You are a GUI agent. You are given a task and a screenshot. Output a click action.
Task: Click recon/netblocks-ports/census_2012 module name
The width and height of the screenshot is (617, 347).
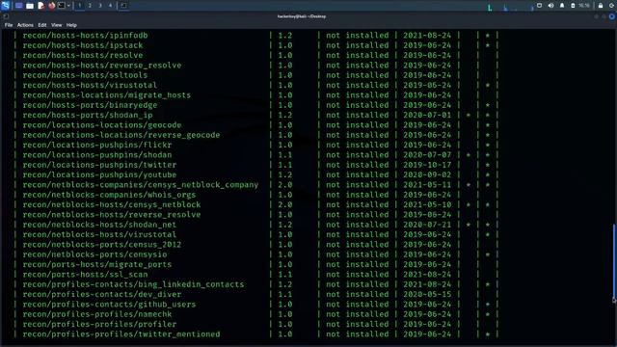click(102, 245)
